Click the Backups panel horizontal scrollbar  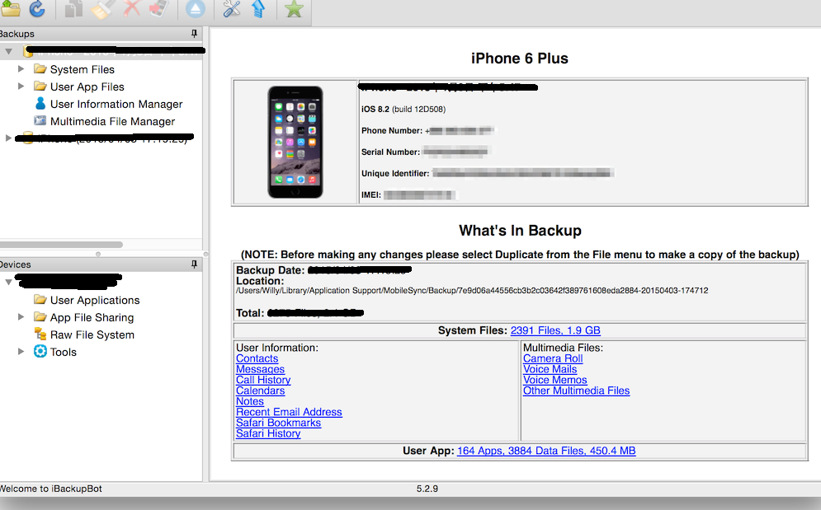point(61,244)
